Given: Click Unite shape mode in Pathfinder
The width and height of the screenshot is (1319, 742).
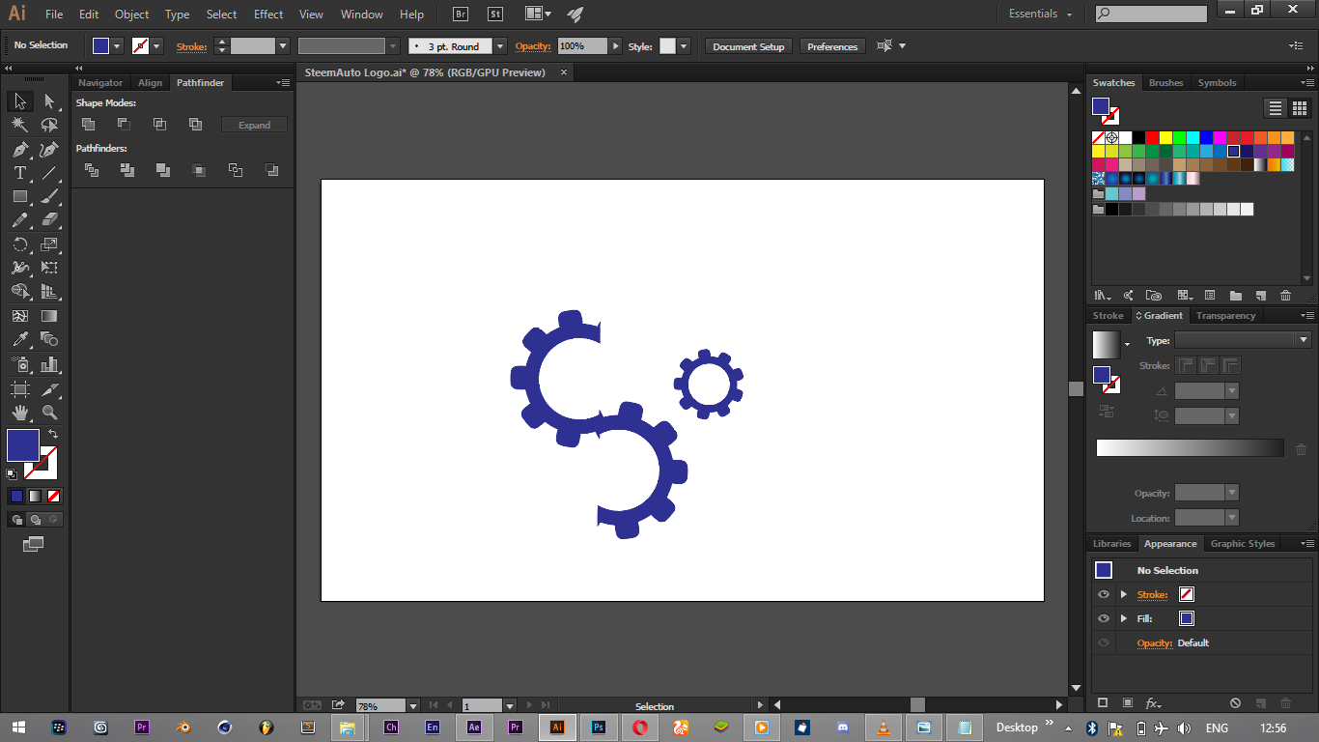Looking at the screenshot, I should click(x=88, y=125).
